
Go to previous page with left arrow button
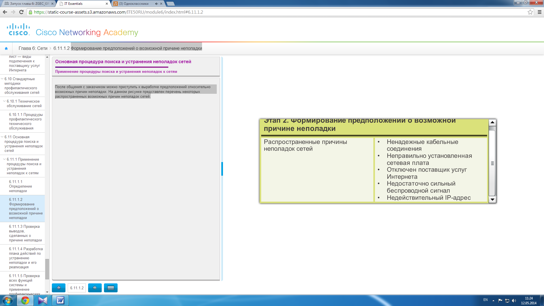click(x=59, y=288)
